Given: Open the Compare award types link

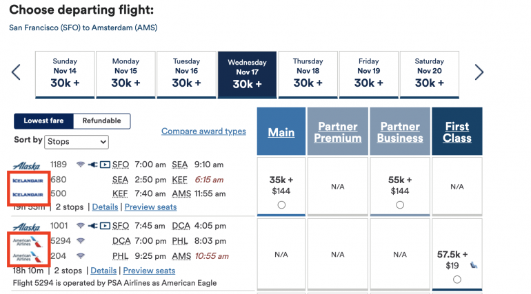Looking at the screenshot, I should click(203, 132).
